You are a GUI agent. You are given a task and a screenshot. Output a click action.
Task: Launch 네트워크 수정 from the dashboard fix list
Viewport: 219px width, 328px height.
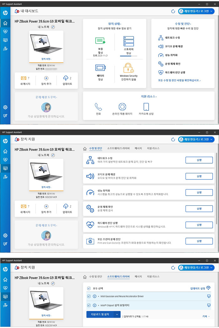pyautogui.click(x=169, y=38)
